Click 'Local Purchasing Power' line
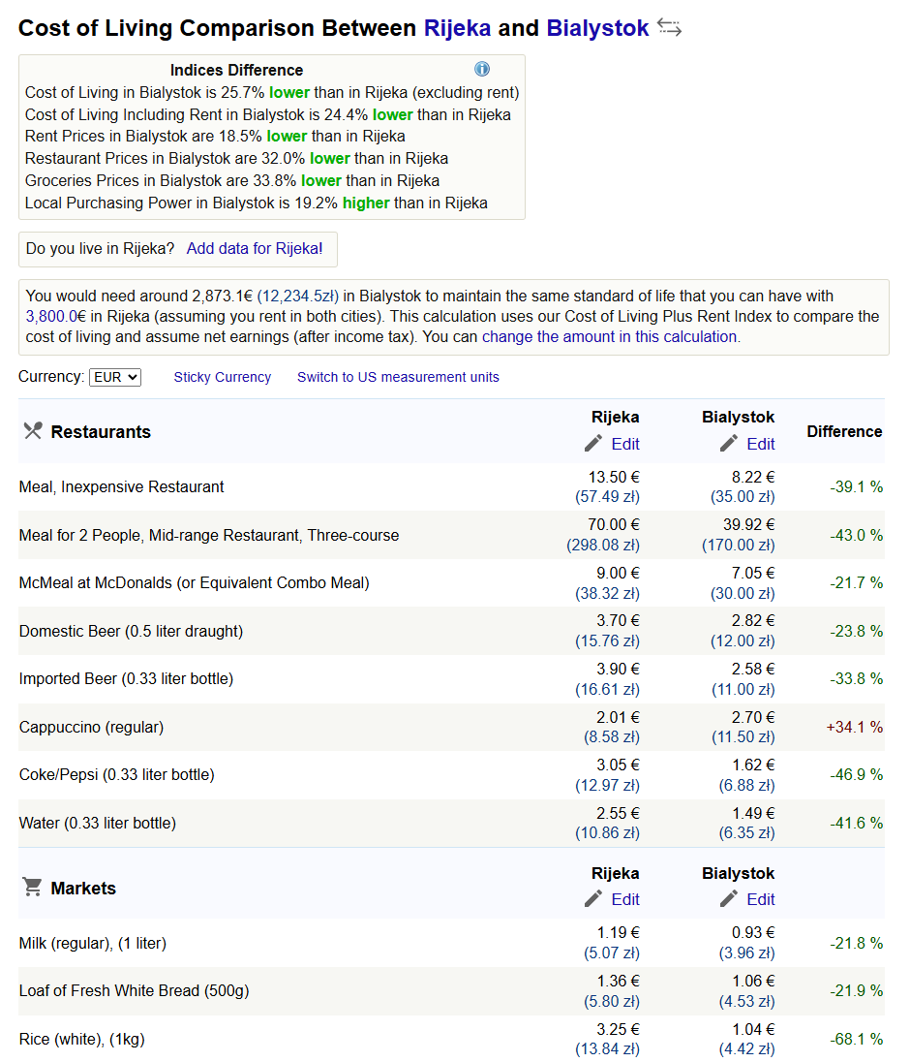This screenshot has width=910, height=1062. tap(257, 203)
